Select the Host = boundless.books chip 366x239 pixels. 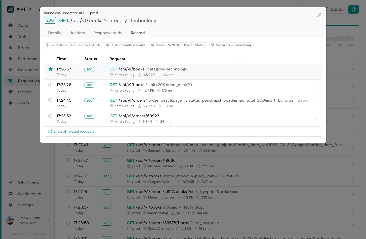point(126,45)
